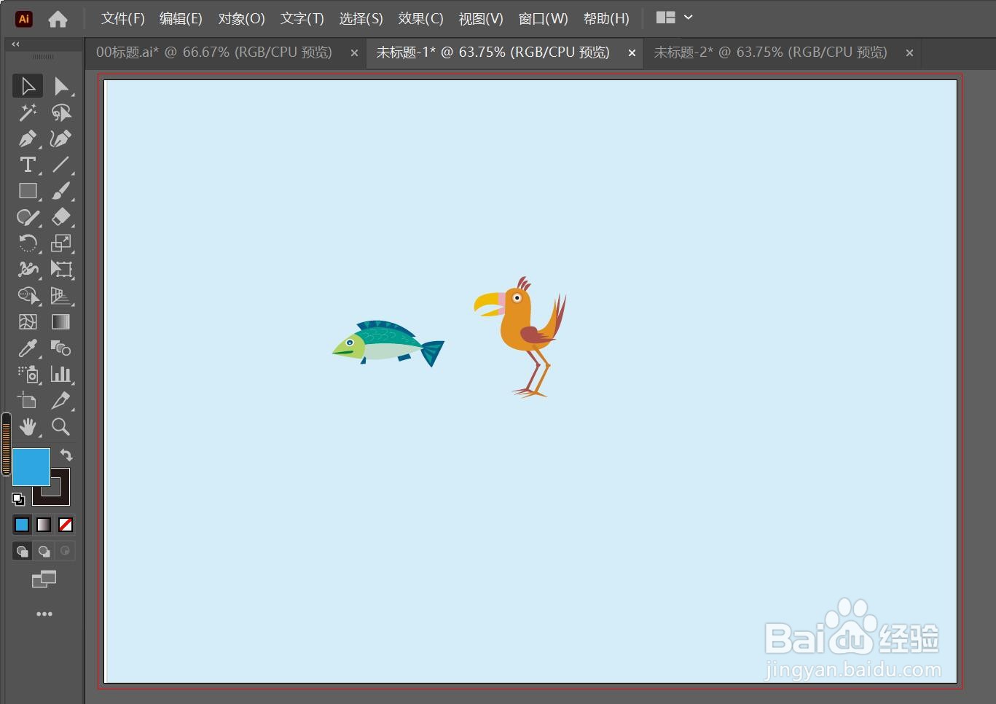Select the Zoom tool

click(61, 427)
